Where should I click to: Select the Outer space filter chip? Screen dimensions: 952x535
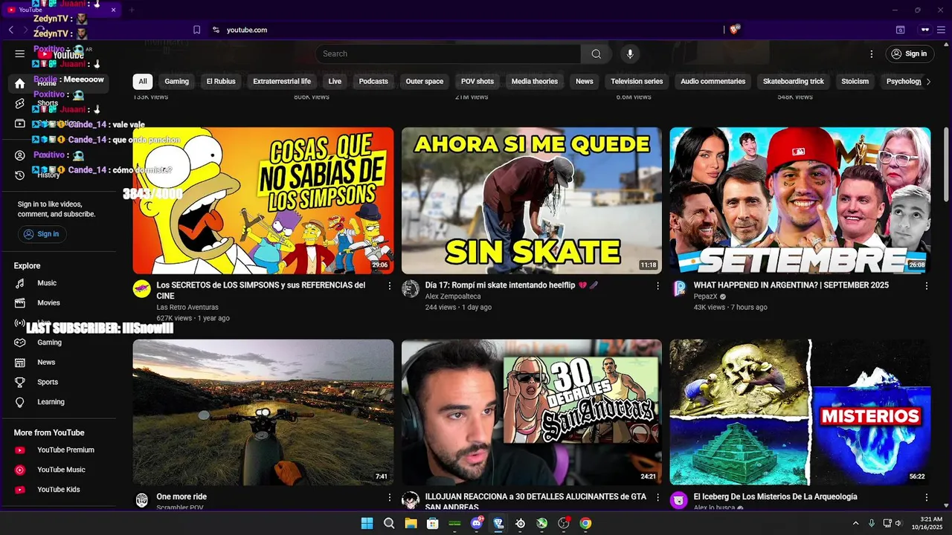pyautogui.click(x=425, y=82)
